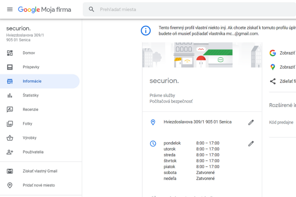Click the sobota Zatvorené row
296x197 pixels.
pyautogui.click(x=189, y=173)
